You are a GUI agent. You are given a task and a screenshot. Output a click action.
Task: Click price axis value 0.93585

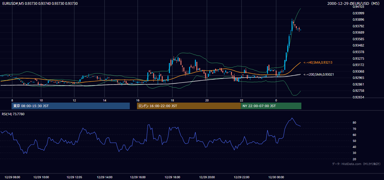358,39
